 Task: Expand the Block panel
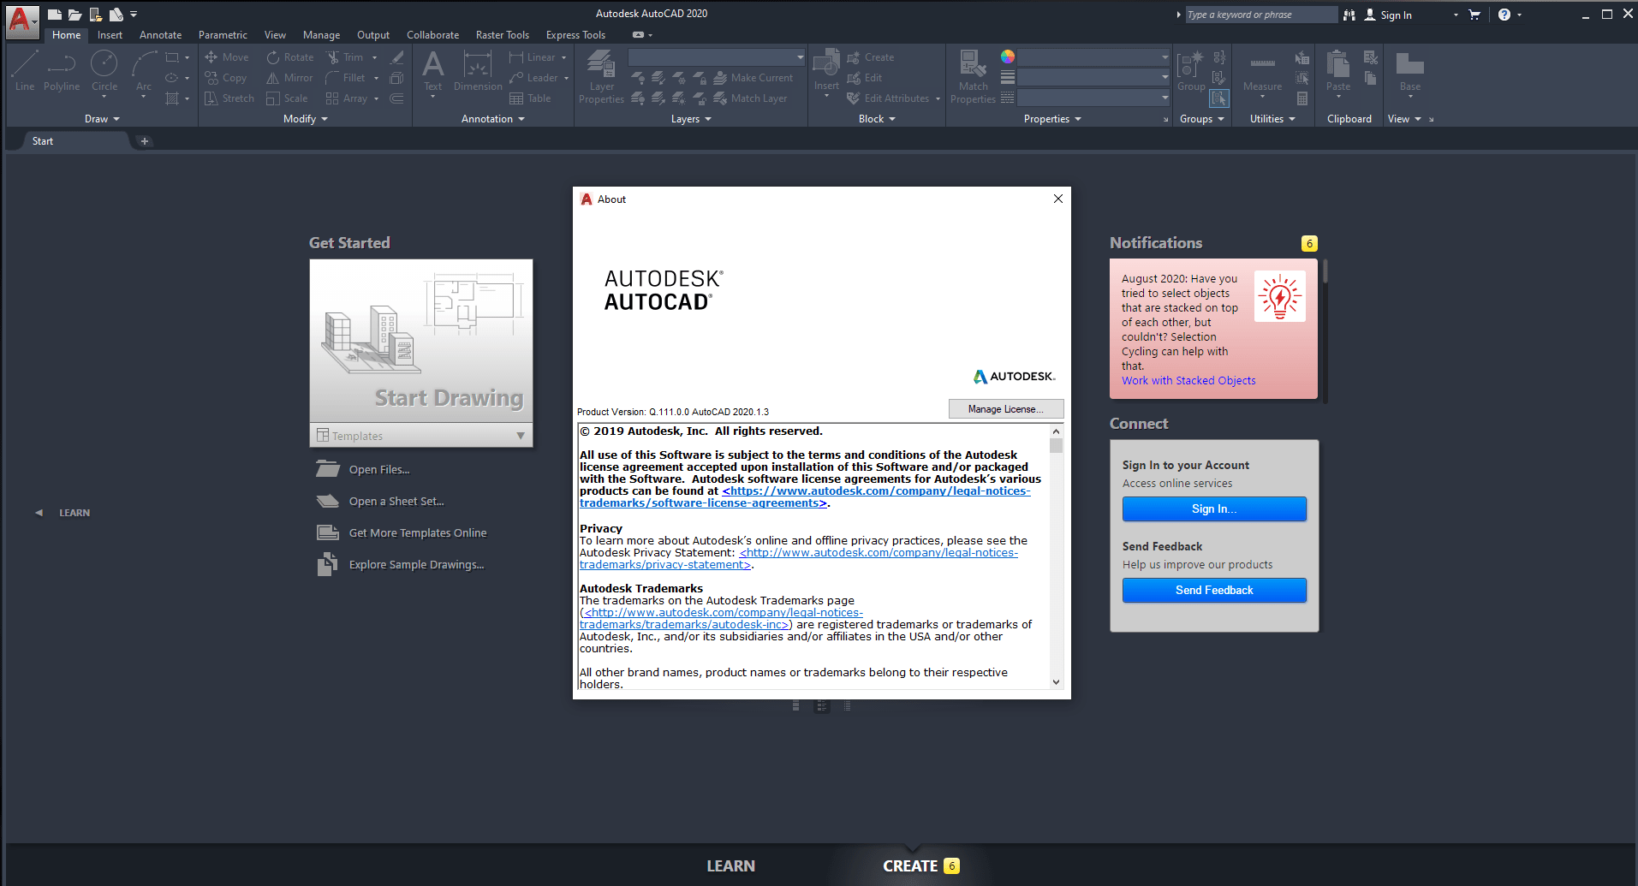click(877, 119)
